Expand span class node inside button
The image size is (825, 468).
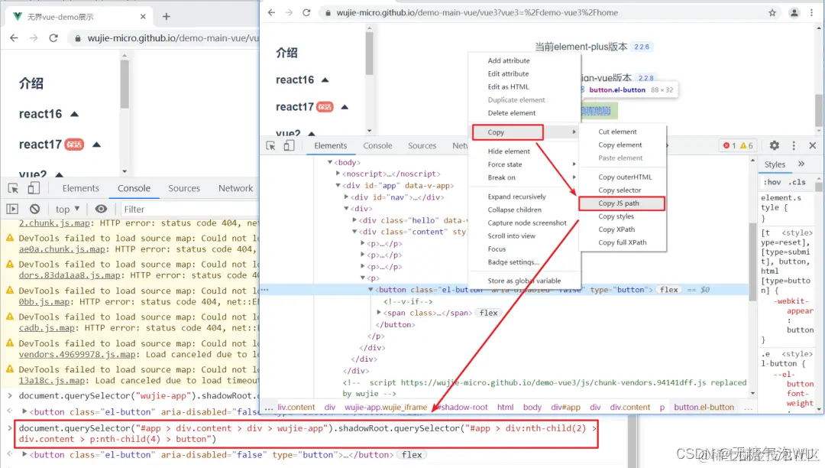pyautogui.click(x=379, y=313)
